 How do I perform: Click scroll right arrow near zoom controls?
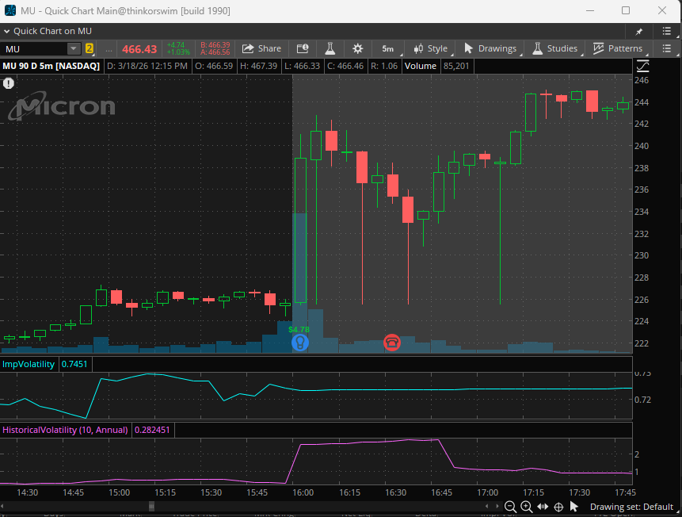tap(497, 506)
